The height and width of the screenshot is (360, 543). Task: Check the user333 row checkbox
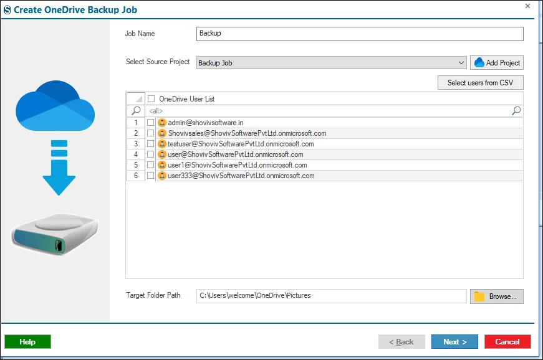pos(151,176)
